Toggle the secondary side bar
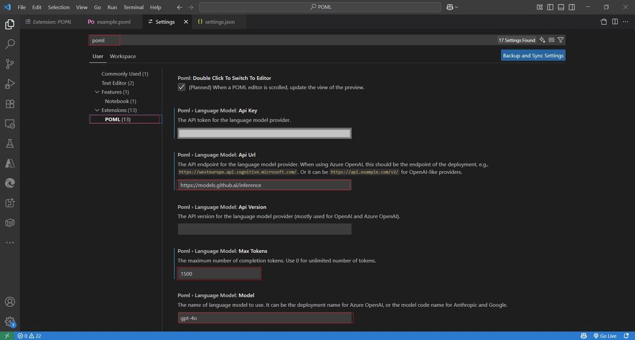Viewport: 635px width, 340px height. (x=572, y=7)
